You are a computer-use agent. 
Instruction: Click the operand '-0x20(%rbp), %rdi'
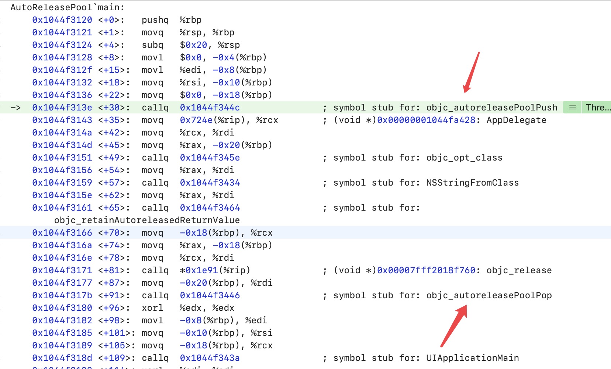pyautogui.click(x=226, y=283)
